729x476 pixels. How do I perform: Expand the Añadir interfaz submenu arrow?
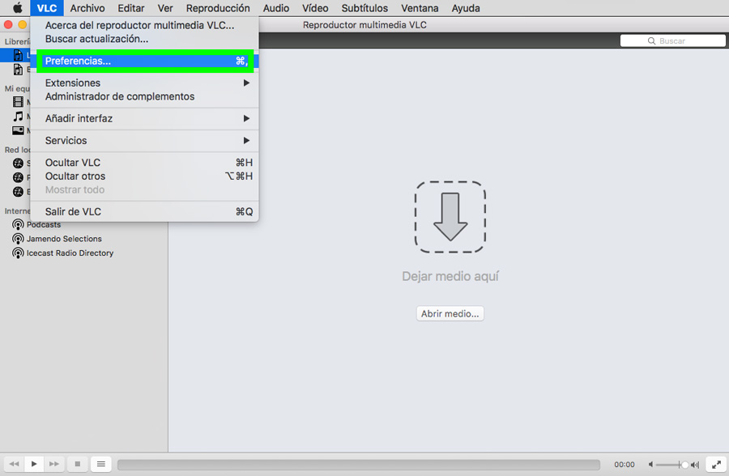pos(246,118)
